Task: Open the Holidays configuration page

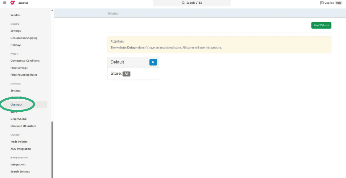Action: tap(16, 45)
